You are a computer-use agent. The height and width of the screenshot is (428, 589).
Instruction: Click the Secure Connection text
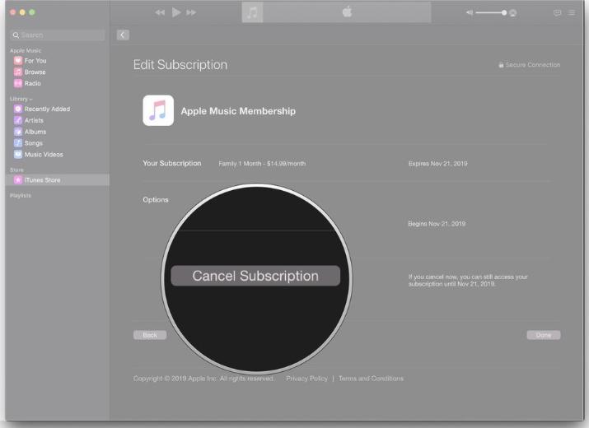click(533, 64)
